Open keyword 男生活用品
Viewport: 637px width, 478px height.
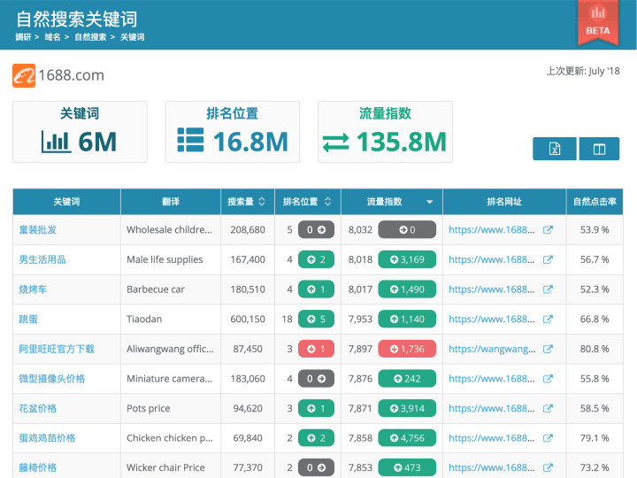42,259
